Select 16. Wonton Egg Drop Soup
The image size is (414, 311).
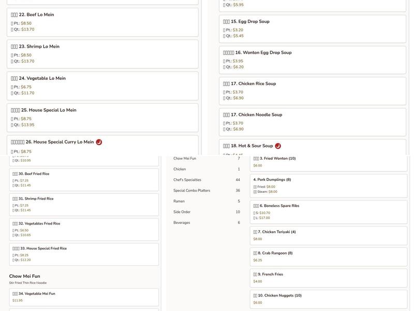point(312,60)
